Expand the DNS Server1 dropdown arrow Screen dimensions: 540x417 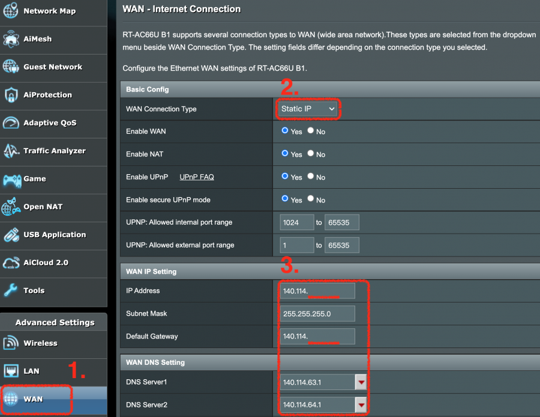[361, 382]
